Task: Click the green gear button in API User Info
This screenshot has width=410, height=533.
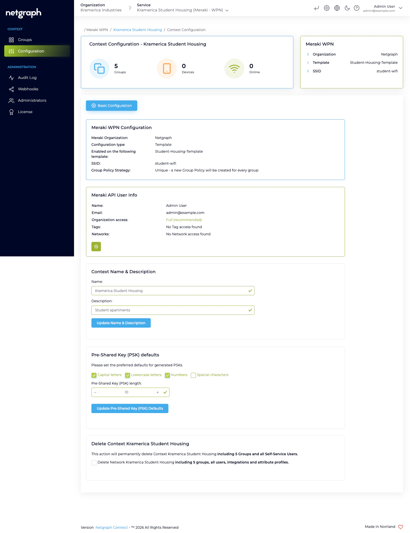Action: point(96,246)
